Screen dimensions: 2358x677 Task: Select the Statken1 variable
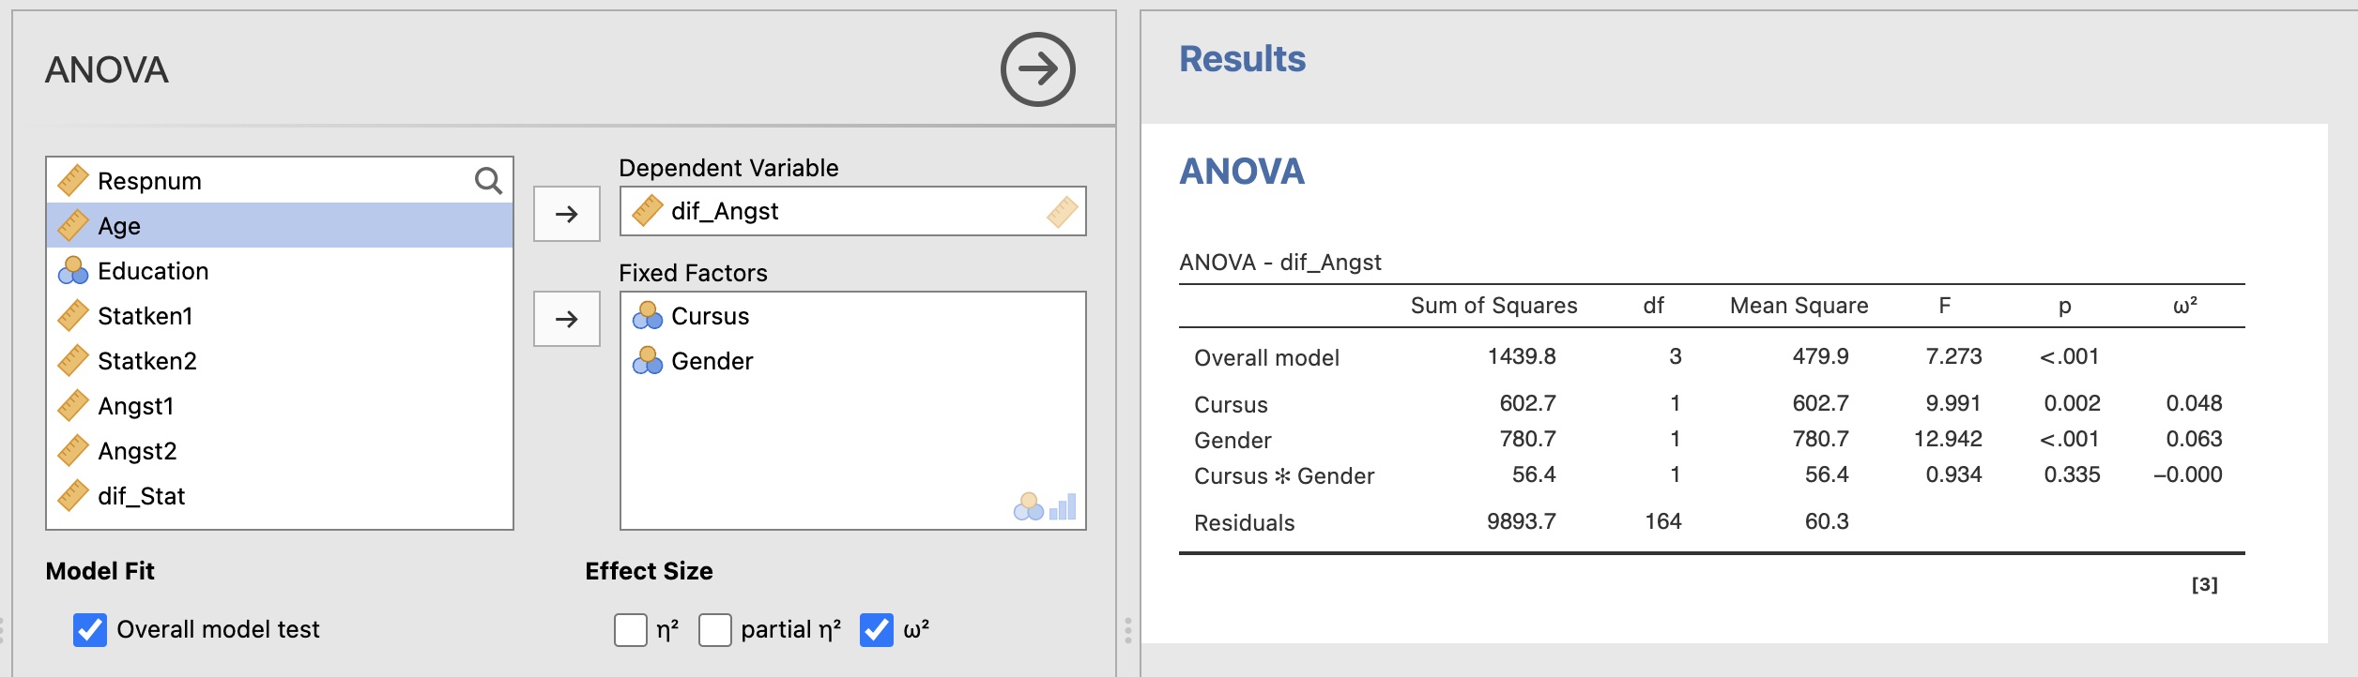tap(145, 316)
